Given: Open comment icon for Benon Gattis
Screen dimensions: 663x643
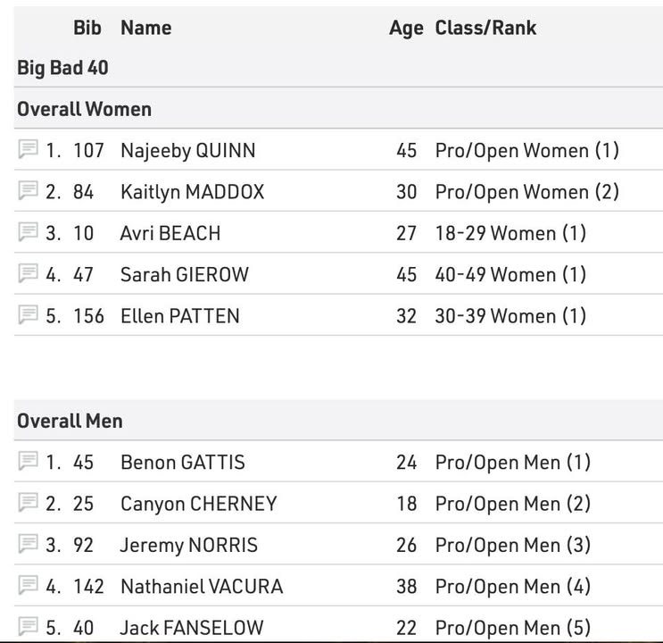Looking at the screenshot, I should (x=28, y=461).
